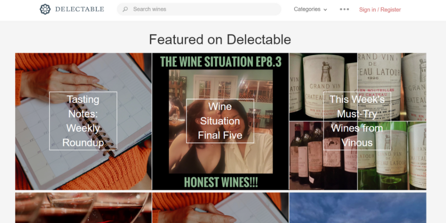
Task: Click the Sign in / Register link
Action: (x=380, y=10)
